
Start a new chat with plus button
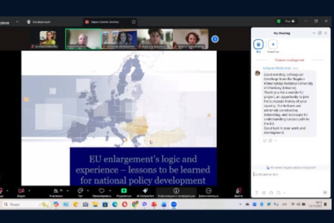click(273, 45)
